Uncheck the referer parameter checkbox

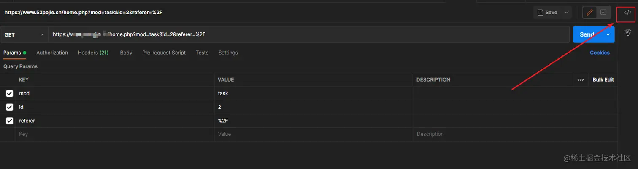click(x=10, y=121)
